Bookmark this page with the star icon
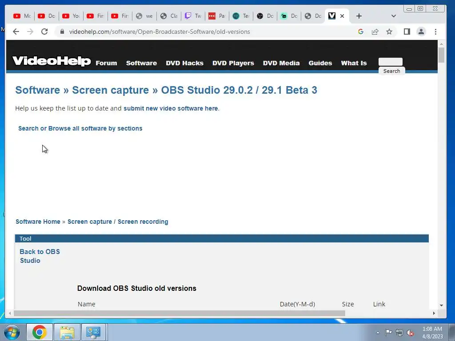Screen dimensions: 455x341 point(389,32)
